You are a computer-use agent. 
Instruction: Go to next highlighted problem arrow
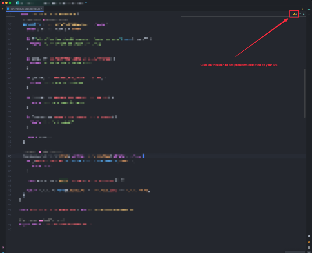click(304, 14)
